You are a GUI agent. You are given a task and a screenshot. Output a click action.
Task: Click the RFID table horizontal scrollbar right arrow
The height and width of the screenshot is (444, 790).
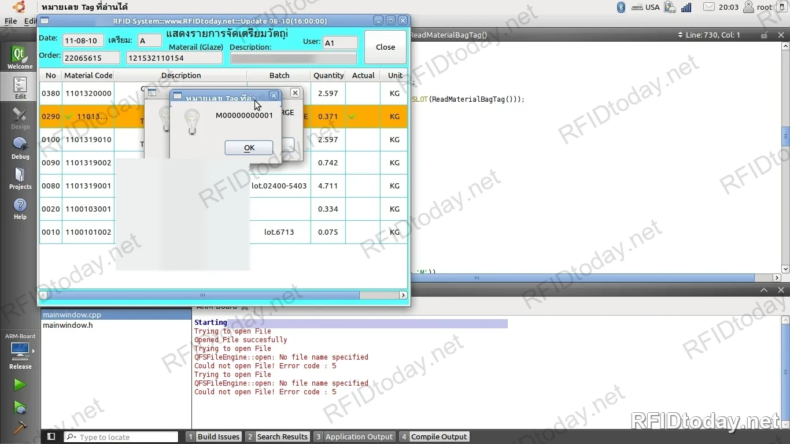tap(403, 295)
